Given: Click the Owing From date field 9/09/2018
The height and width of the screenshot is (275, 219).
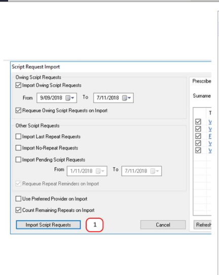Looking at the screenshot, I should [x=57, y=98].
